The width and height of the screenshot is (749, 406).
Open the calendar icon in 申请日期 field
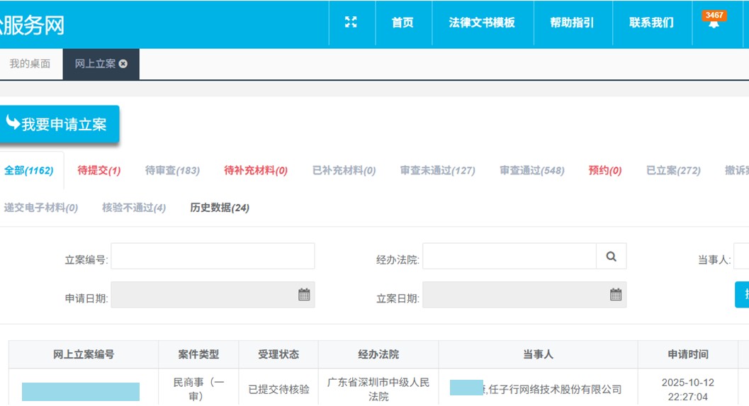tap(304, 295)
